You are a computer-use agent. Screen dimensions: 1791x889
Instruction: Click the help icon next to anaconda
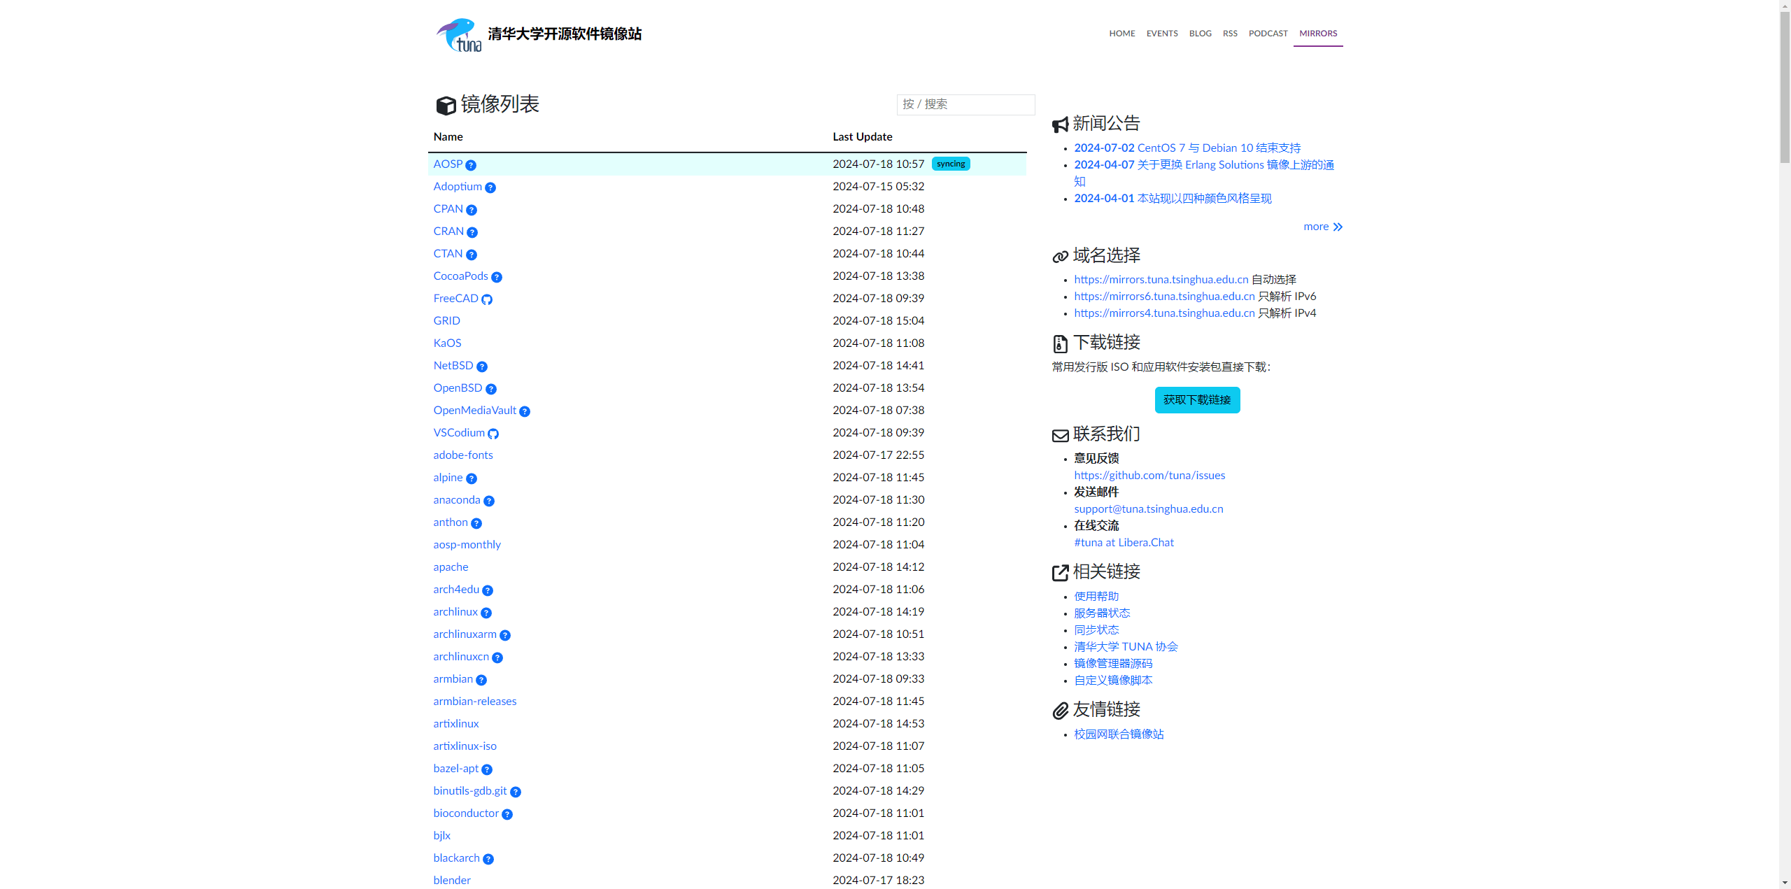[x=489, y=501]
